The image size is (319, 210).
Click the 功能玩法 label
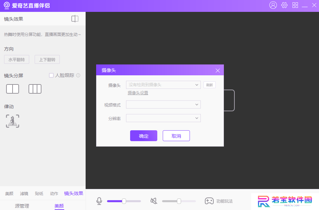point(225,201)
